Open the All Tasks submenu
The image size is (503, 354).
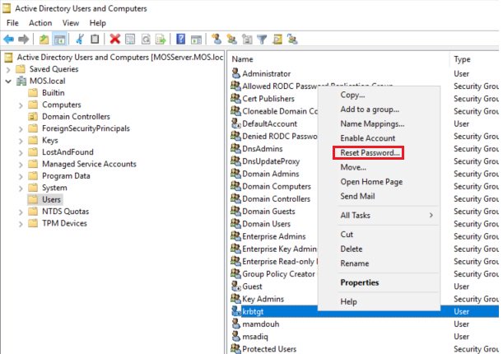click(x=387, y=215)
